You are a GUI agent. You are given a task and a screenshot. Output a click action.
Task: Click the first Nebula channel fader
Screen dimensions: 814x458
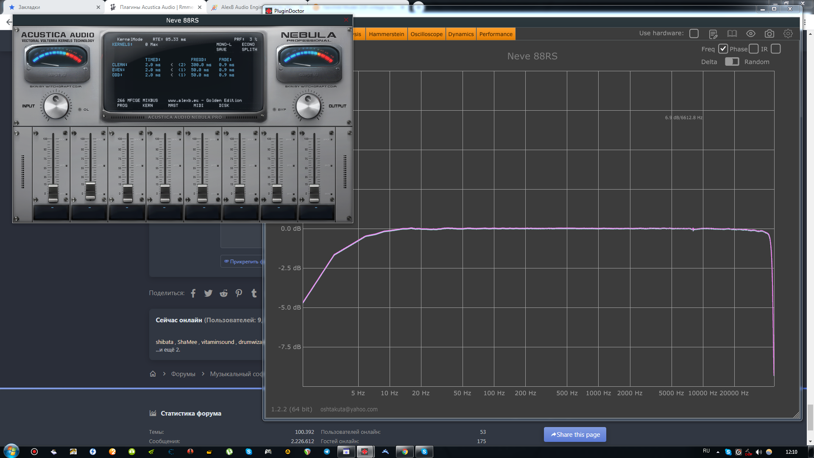click(x=53, y=193)
